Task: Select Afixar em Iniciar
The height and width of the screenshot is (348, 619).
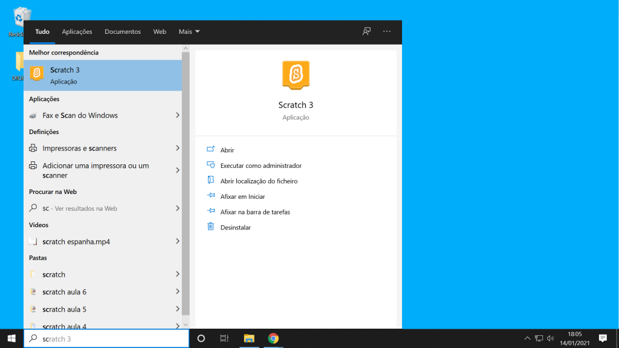Action: coord(242,196)
